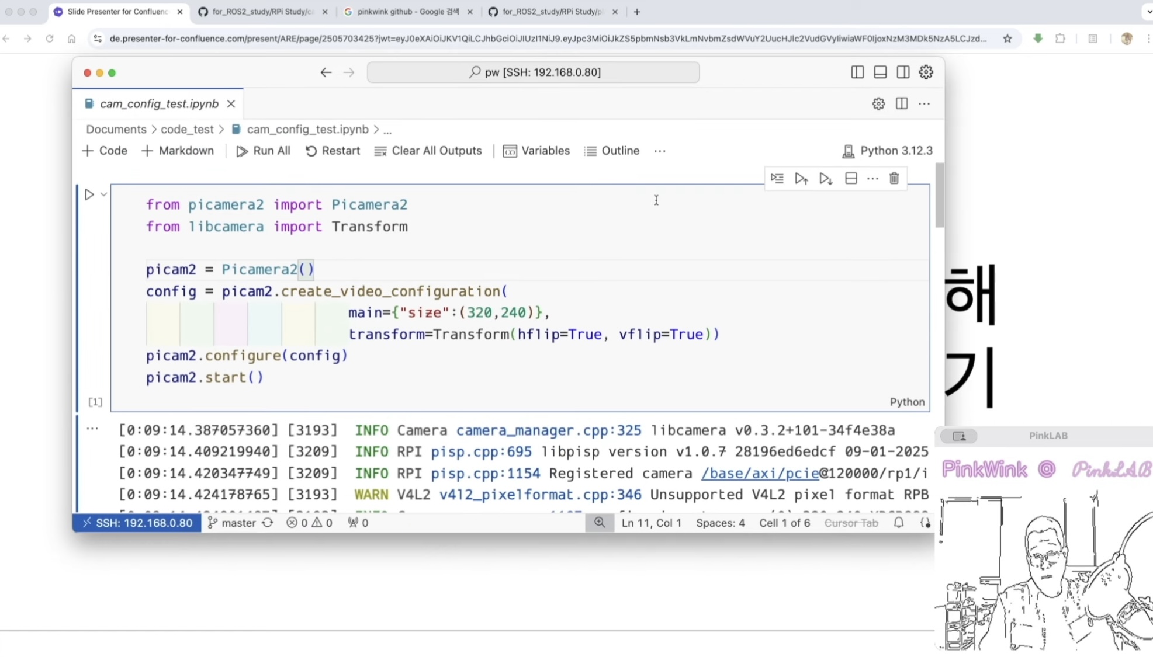Viewport: 1153px width, 657px height.
Task: Expand the cell output ellipsis menu
Action: point(92,429)
